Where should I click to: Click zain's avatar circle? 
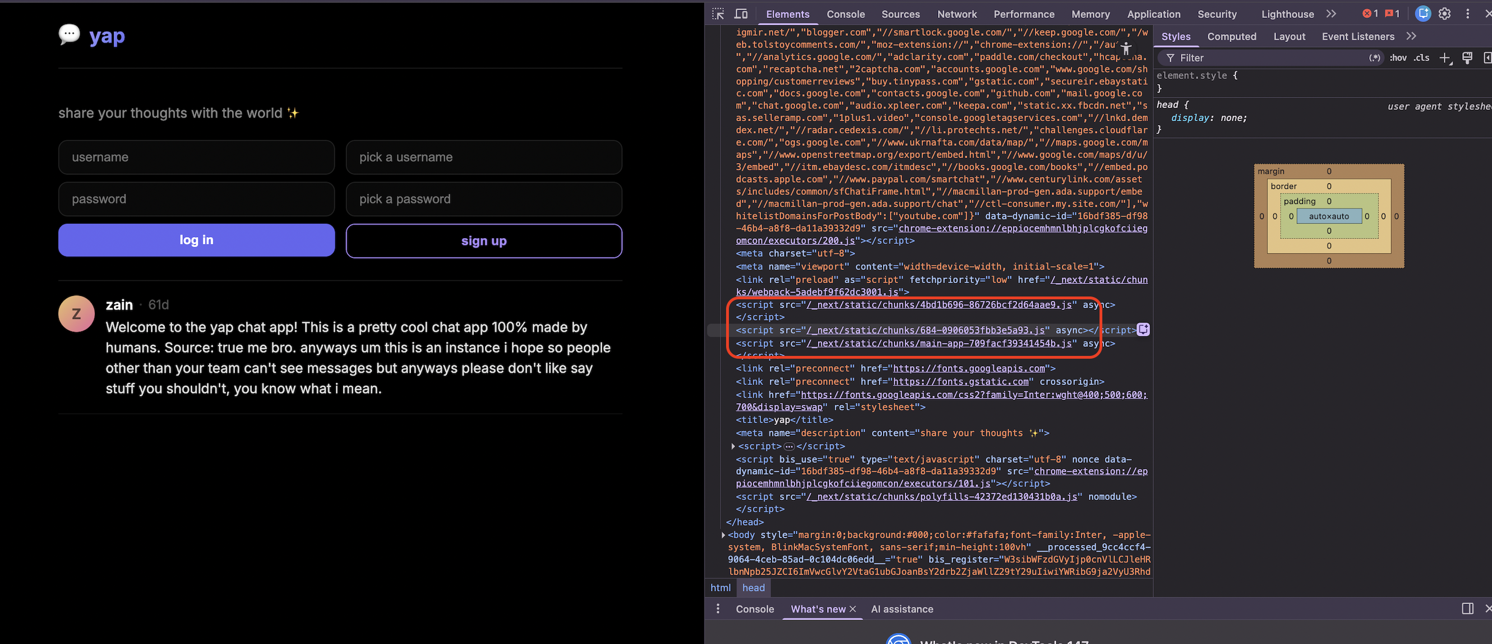[76, 314]
